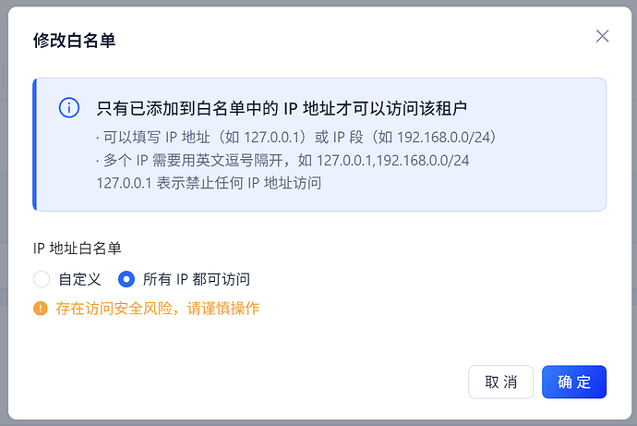
Task: Confirm changes with the 确定 button
Action: click(x=573, y=382)
